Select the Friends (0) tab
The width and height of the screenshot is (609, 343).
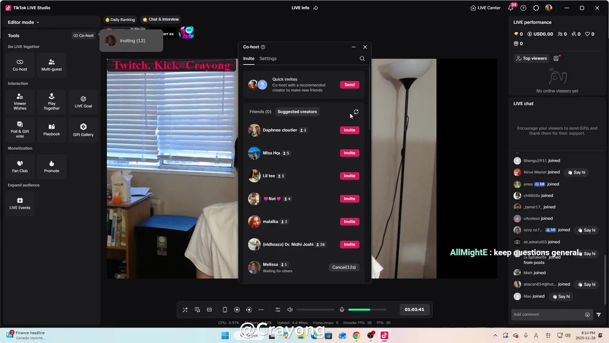point(260,111)
